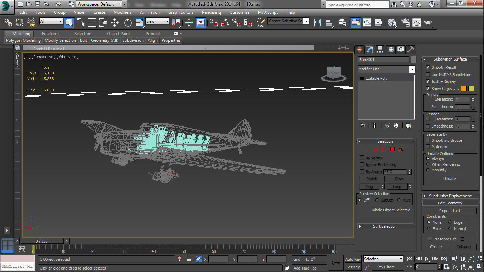
Task: Open the reference coordinate View dropdown
Action: tap(157, 21)
